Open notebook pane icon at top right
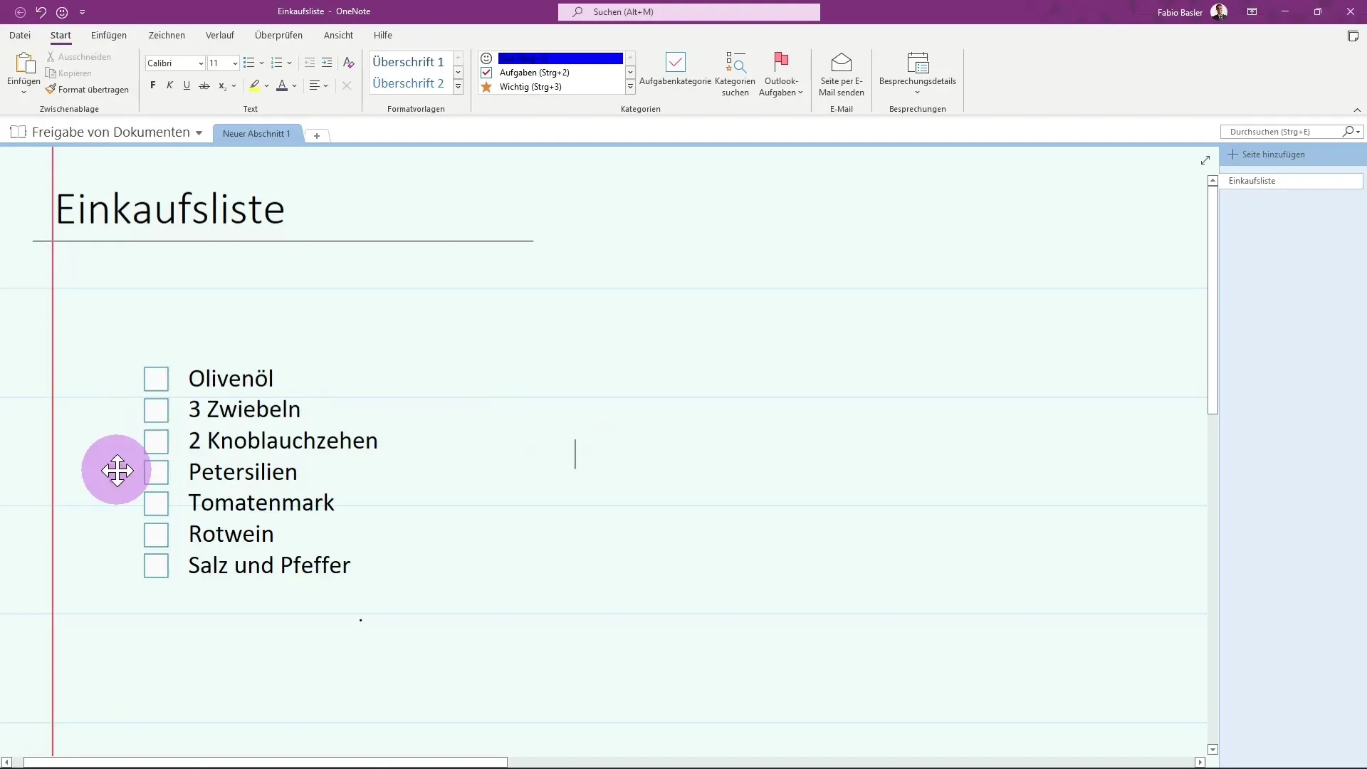The image size is (1367, 769). click(x=1353, y=36)
